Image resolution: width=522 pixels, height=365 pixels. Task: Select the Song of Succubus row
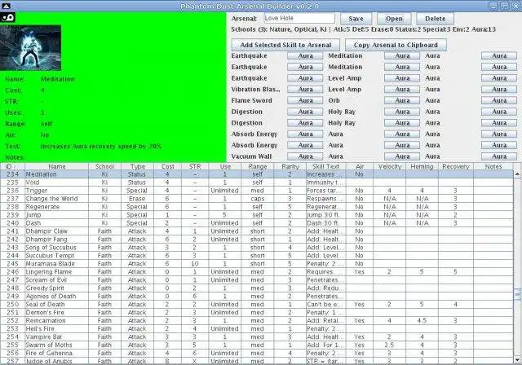coord(257,248)
